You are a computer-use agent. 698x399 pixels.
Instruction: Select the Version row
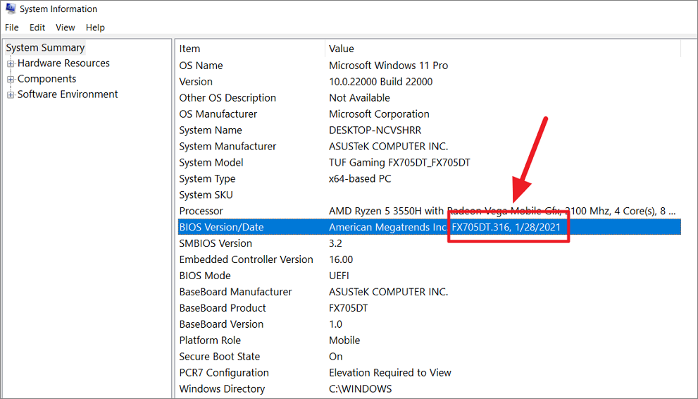tap(429, 82)
